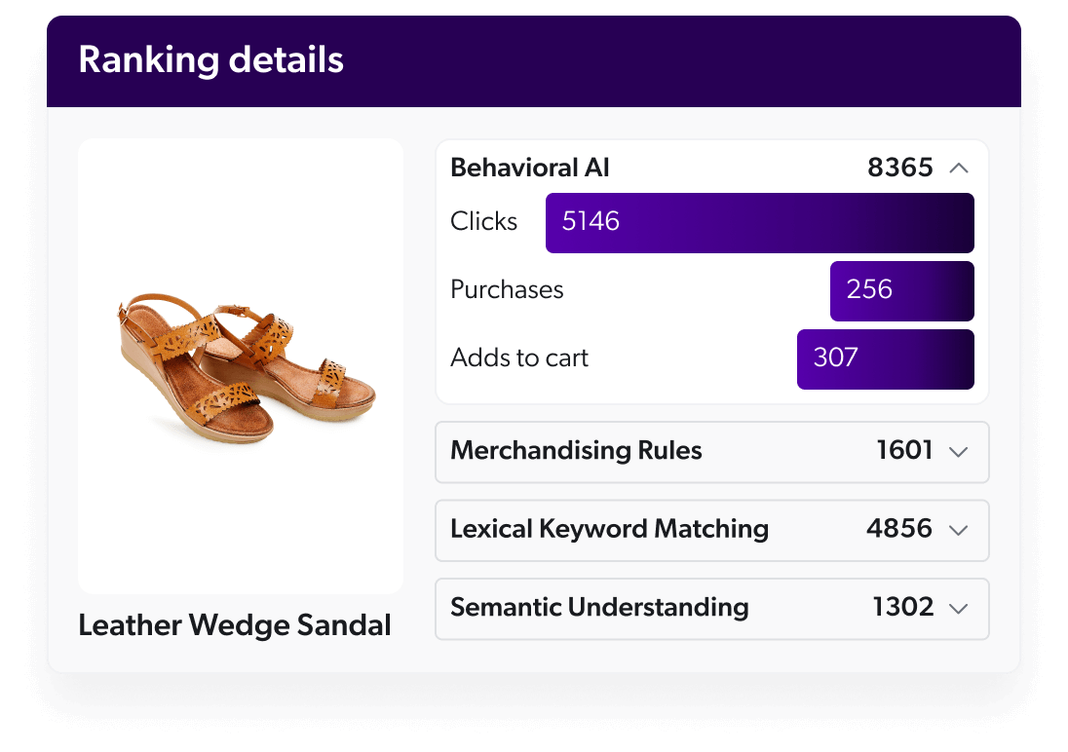Image resolution: width=1068 pixels, height=752 pixels.
Task: Click the Ranking details title
Action: pos(210,59)
